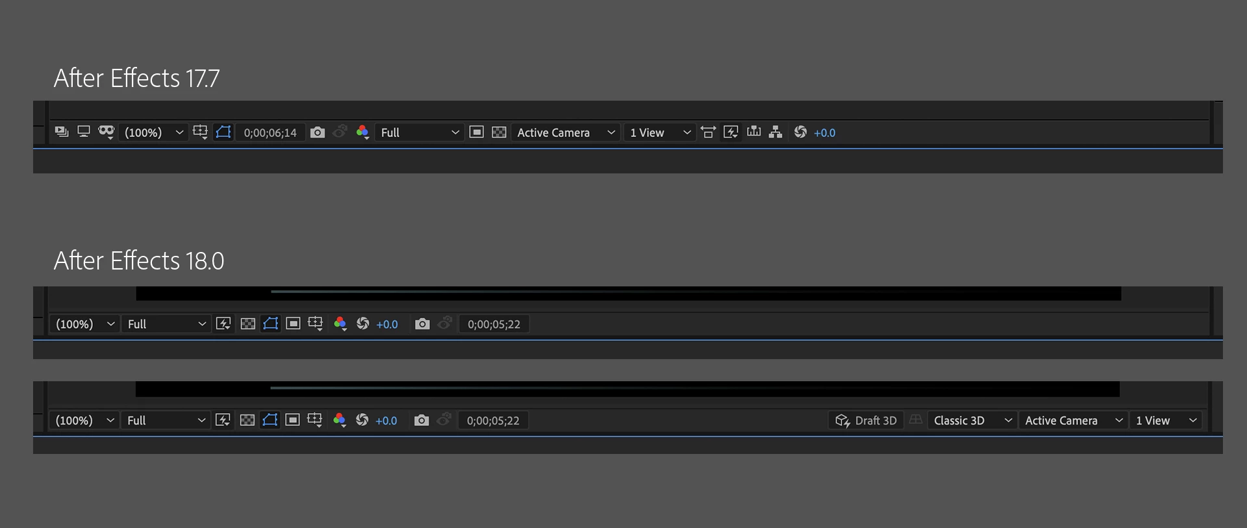1247x528 pixels.
Task: Reset exposure aperture icon in 18.0 Draft 3D toolbar
Action: [362, 420]
